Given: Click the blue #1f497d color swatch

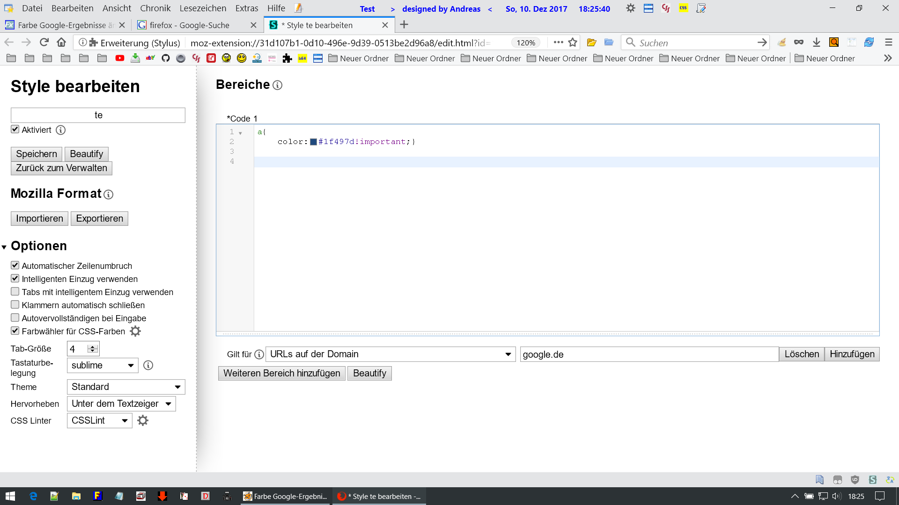Looking at the screenshot, I should 313,142.
